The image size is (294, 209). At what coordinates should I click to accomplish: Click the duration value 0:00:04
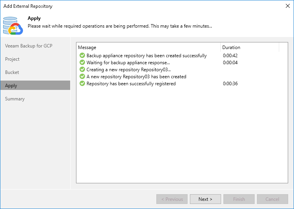tap(230, 63)
